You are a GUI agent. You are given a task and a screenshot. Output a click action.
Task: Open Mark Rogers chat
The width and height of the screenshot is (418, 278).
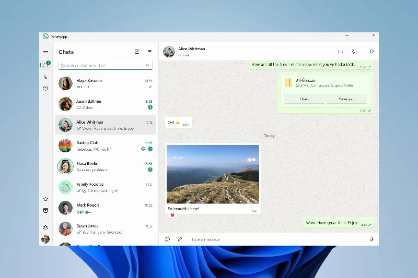[x=106, y=208]
